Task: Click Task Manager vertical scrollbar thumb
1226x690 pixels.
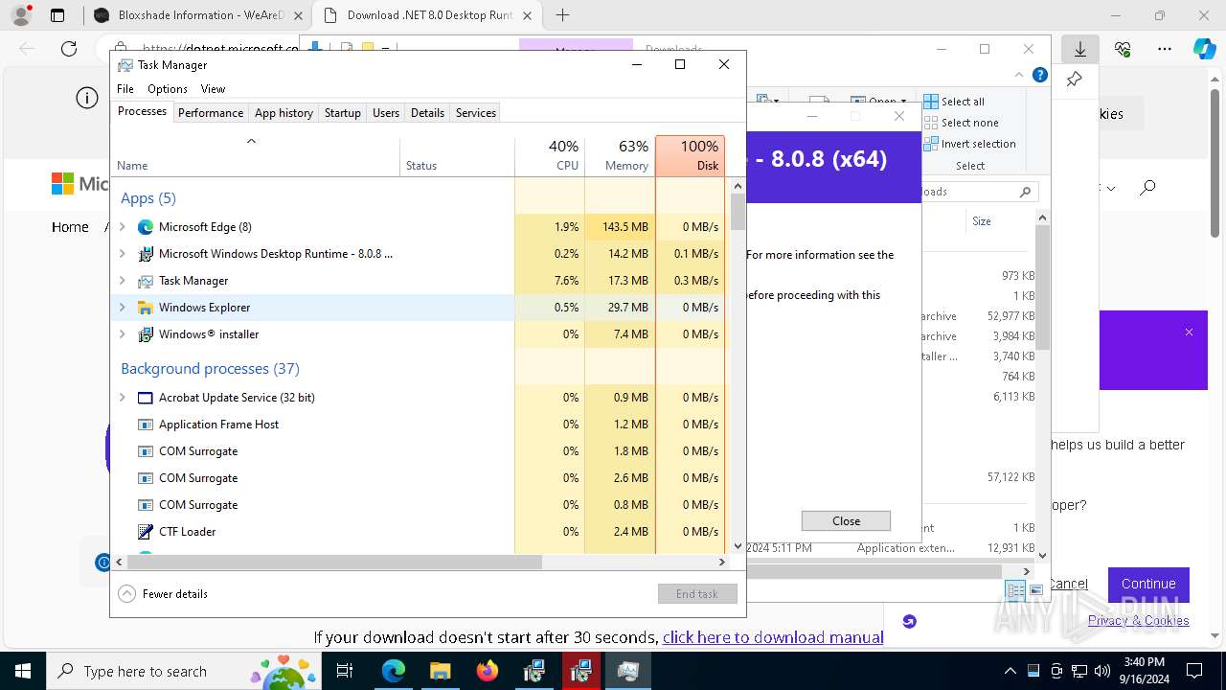Action: (x=738, y=212)
